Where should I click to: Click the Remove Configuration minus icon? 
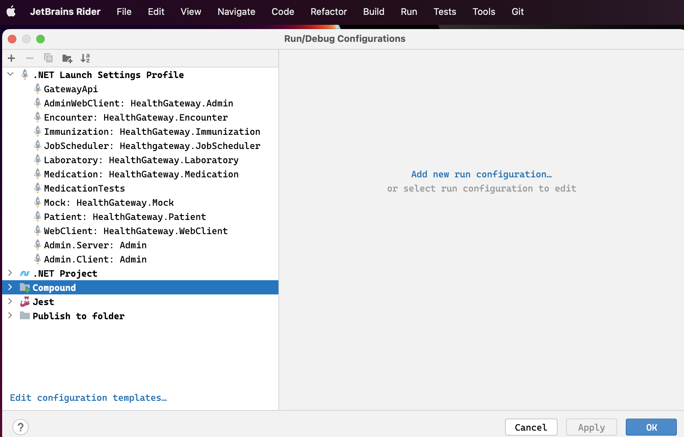point(30,58)
